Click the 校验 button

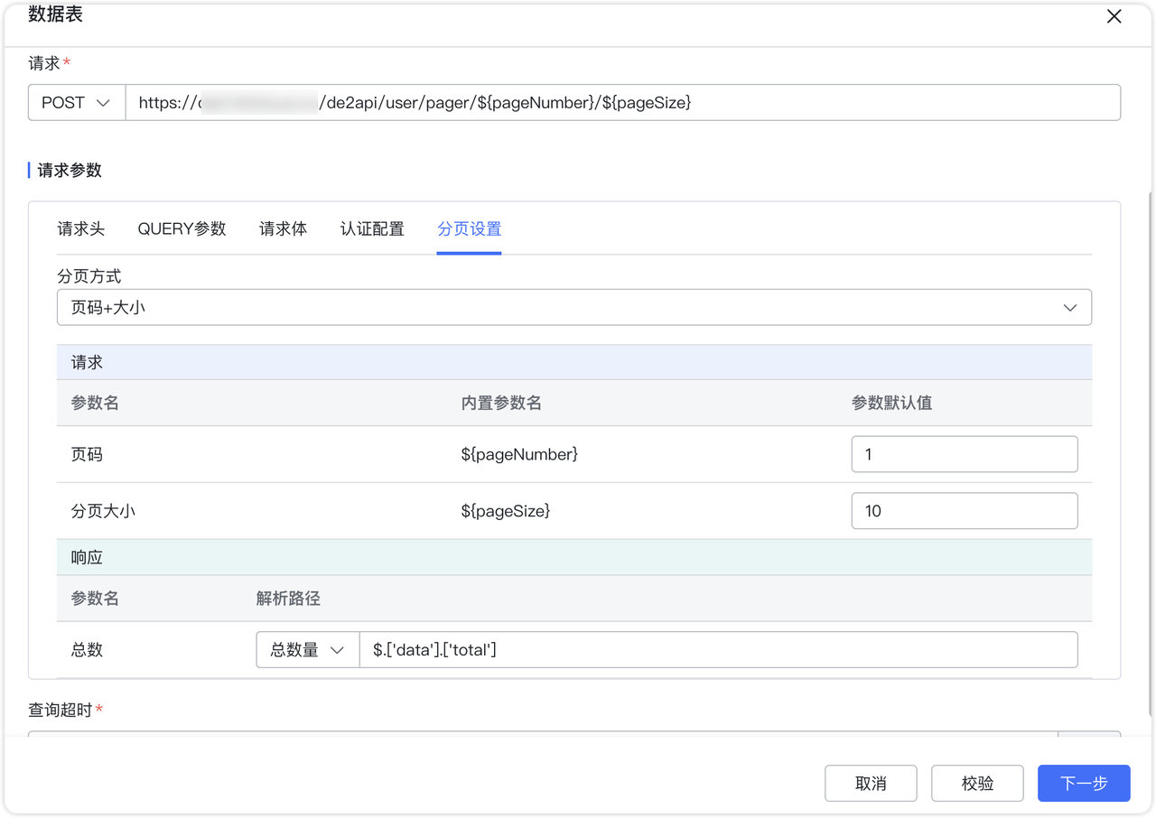point(977,784)
